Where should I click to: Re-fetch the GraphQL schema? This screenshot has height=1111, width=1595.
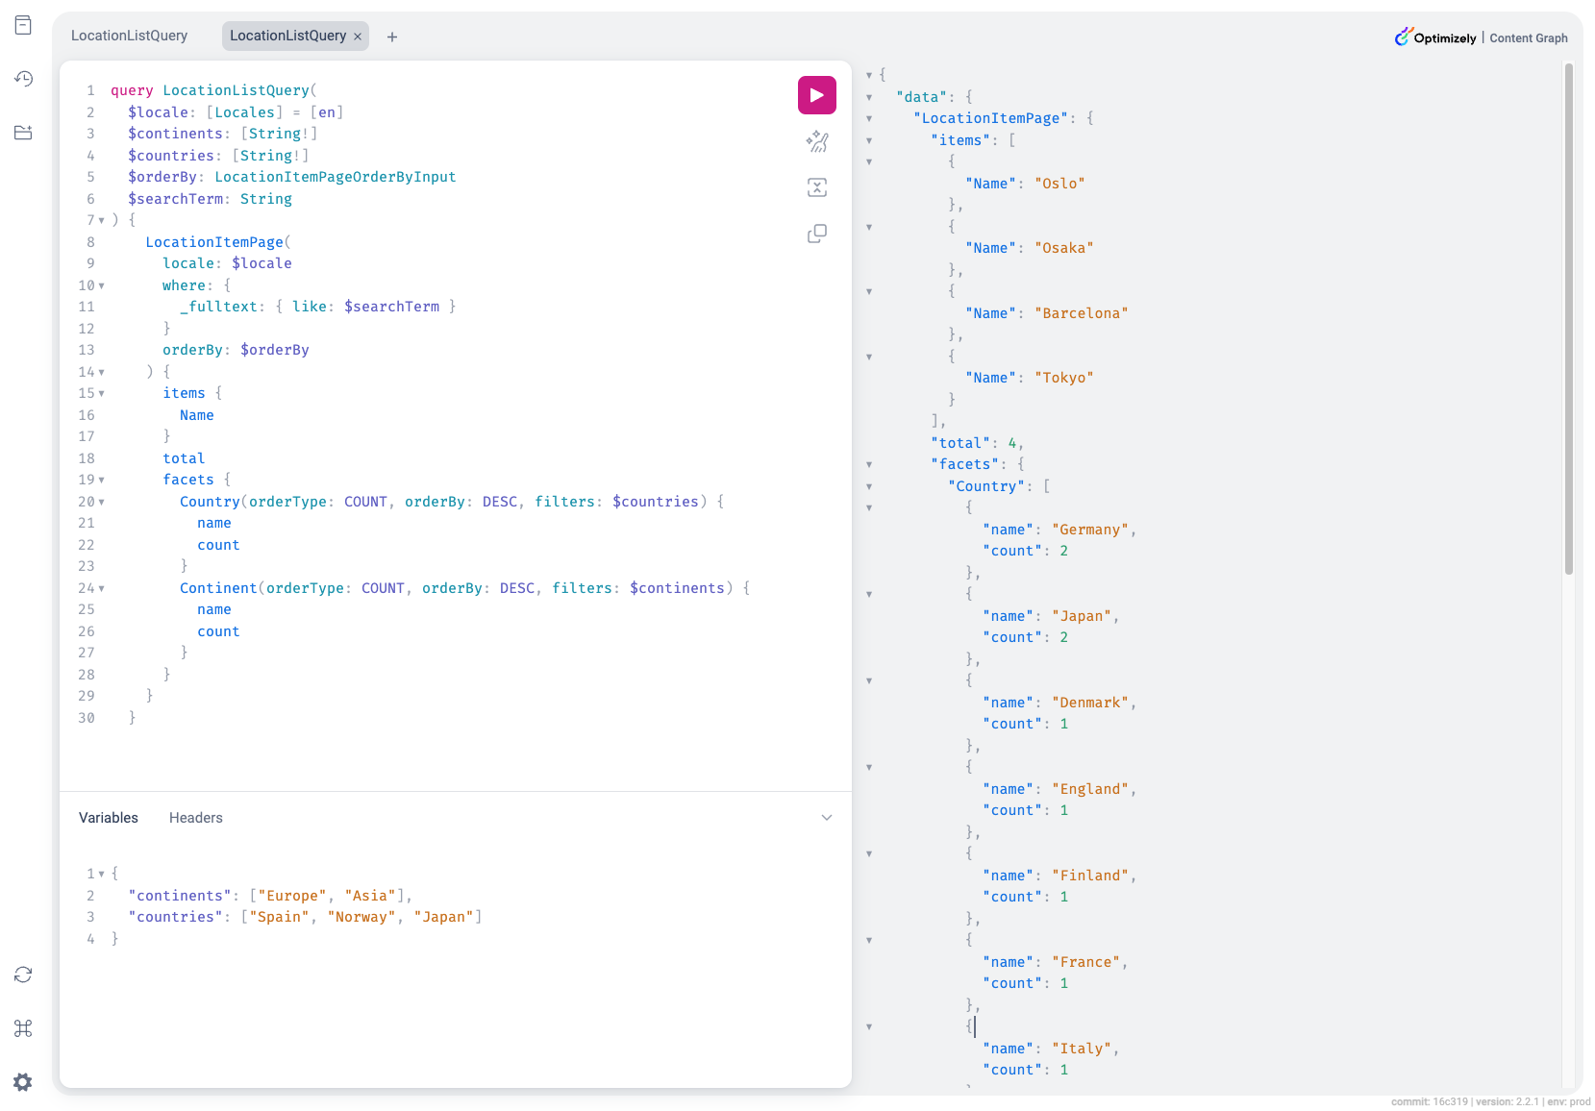(24, 975)
